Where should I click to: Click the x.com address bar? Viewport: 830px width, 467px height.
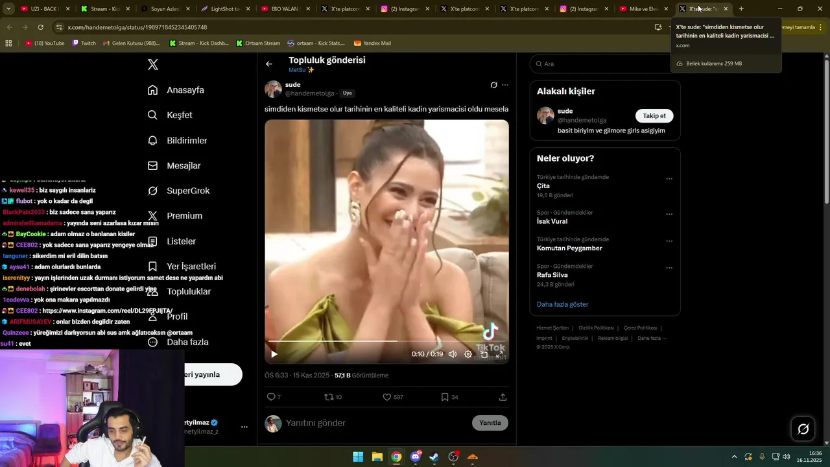coord(350,27)
